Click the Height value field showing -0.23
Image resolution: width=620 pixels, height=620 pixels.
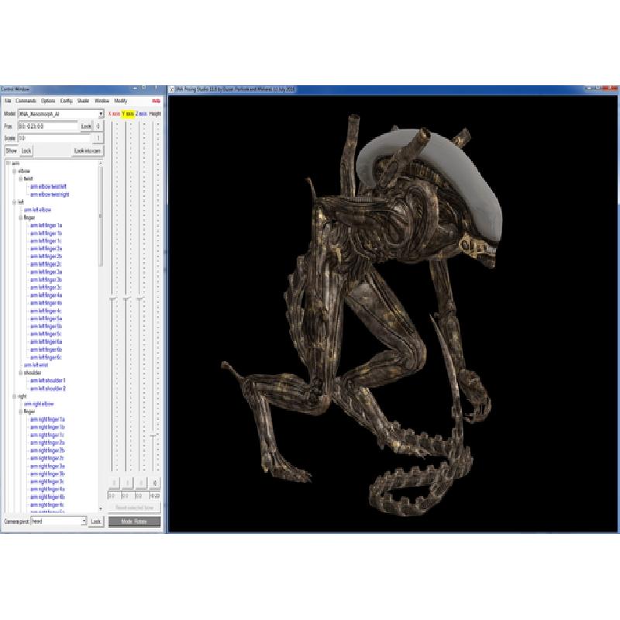(154, 496)
